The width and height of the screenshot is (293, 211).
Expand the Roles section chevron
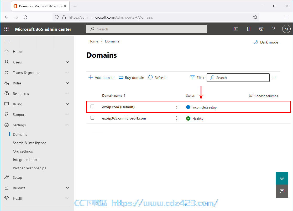click(x=67, y=83)
